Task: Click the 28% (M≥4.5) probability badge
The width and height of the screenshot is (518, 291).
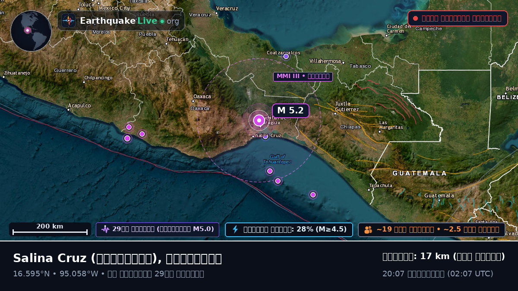Action: pos(289,229)
